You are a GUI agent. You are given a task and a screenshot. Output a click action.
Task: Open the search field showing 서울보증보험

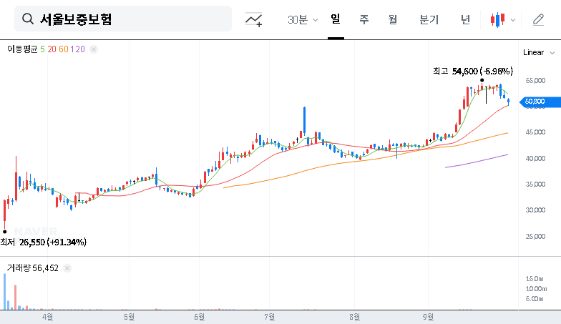(x=123, y=19)
